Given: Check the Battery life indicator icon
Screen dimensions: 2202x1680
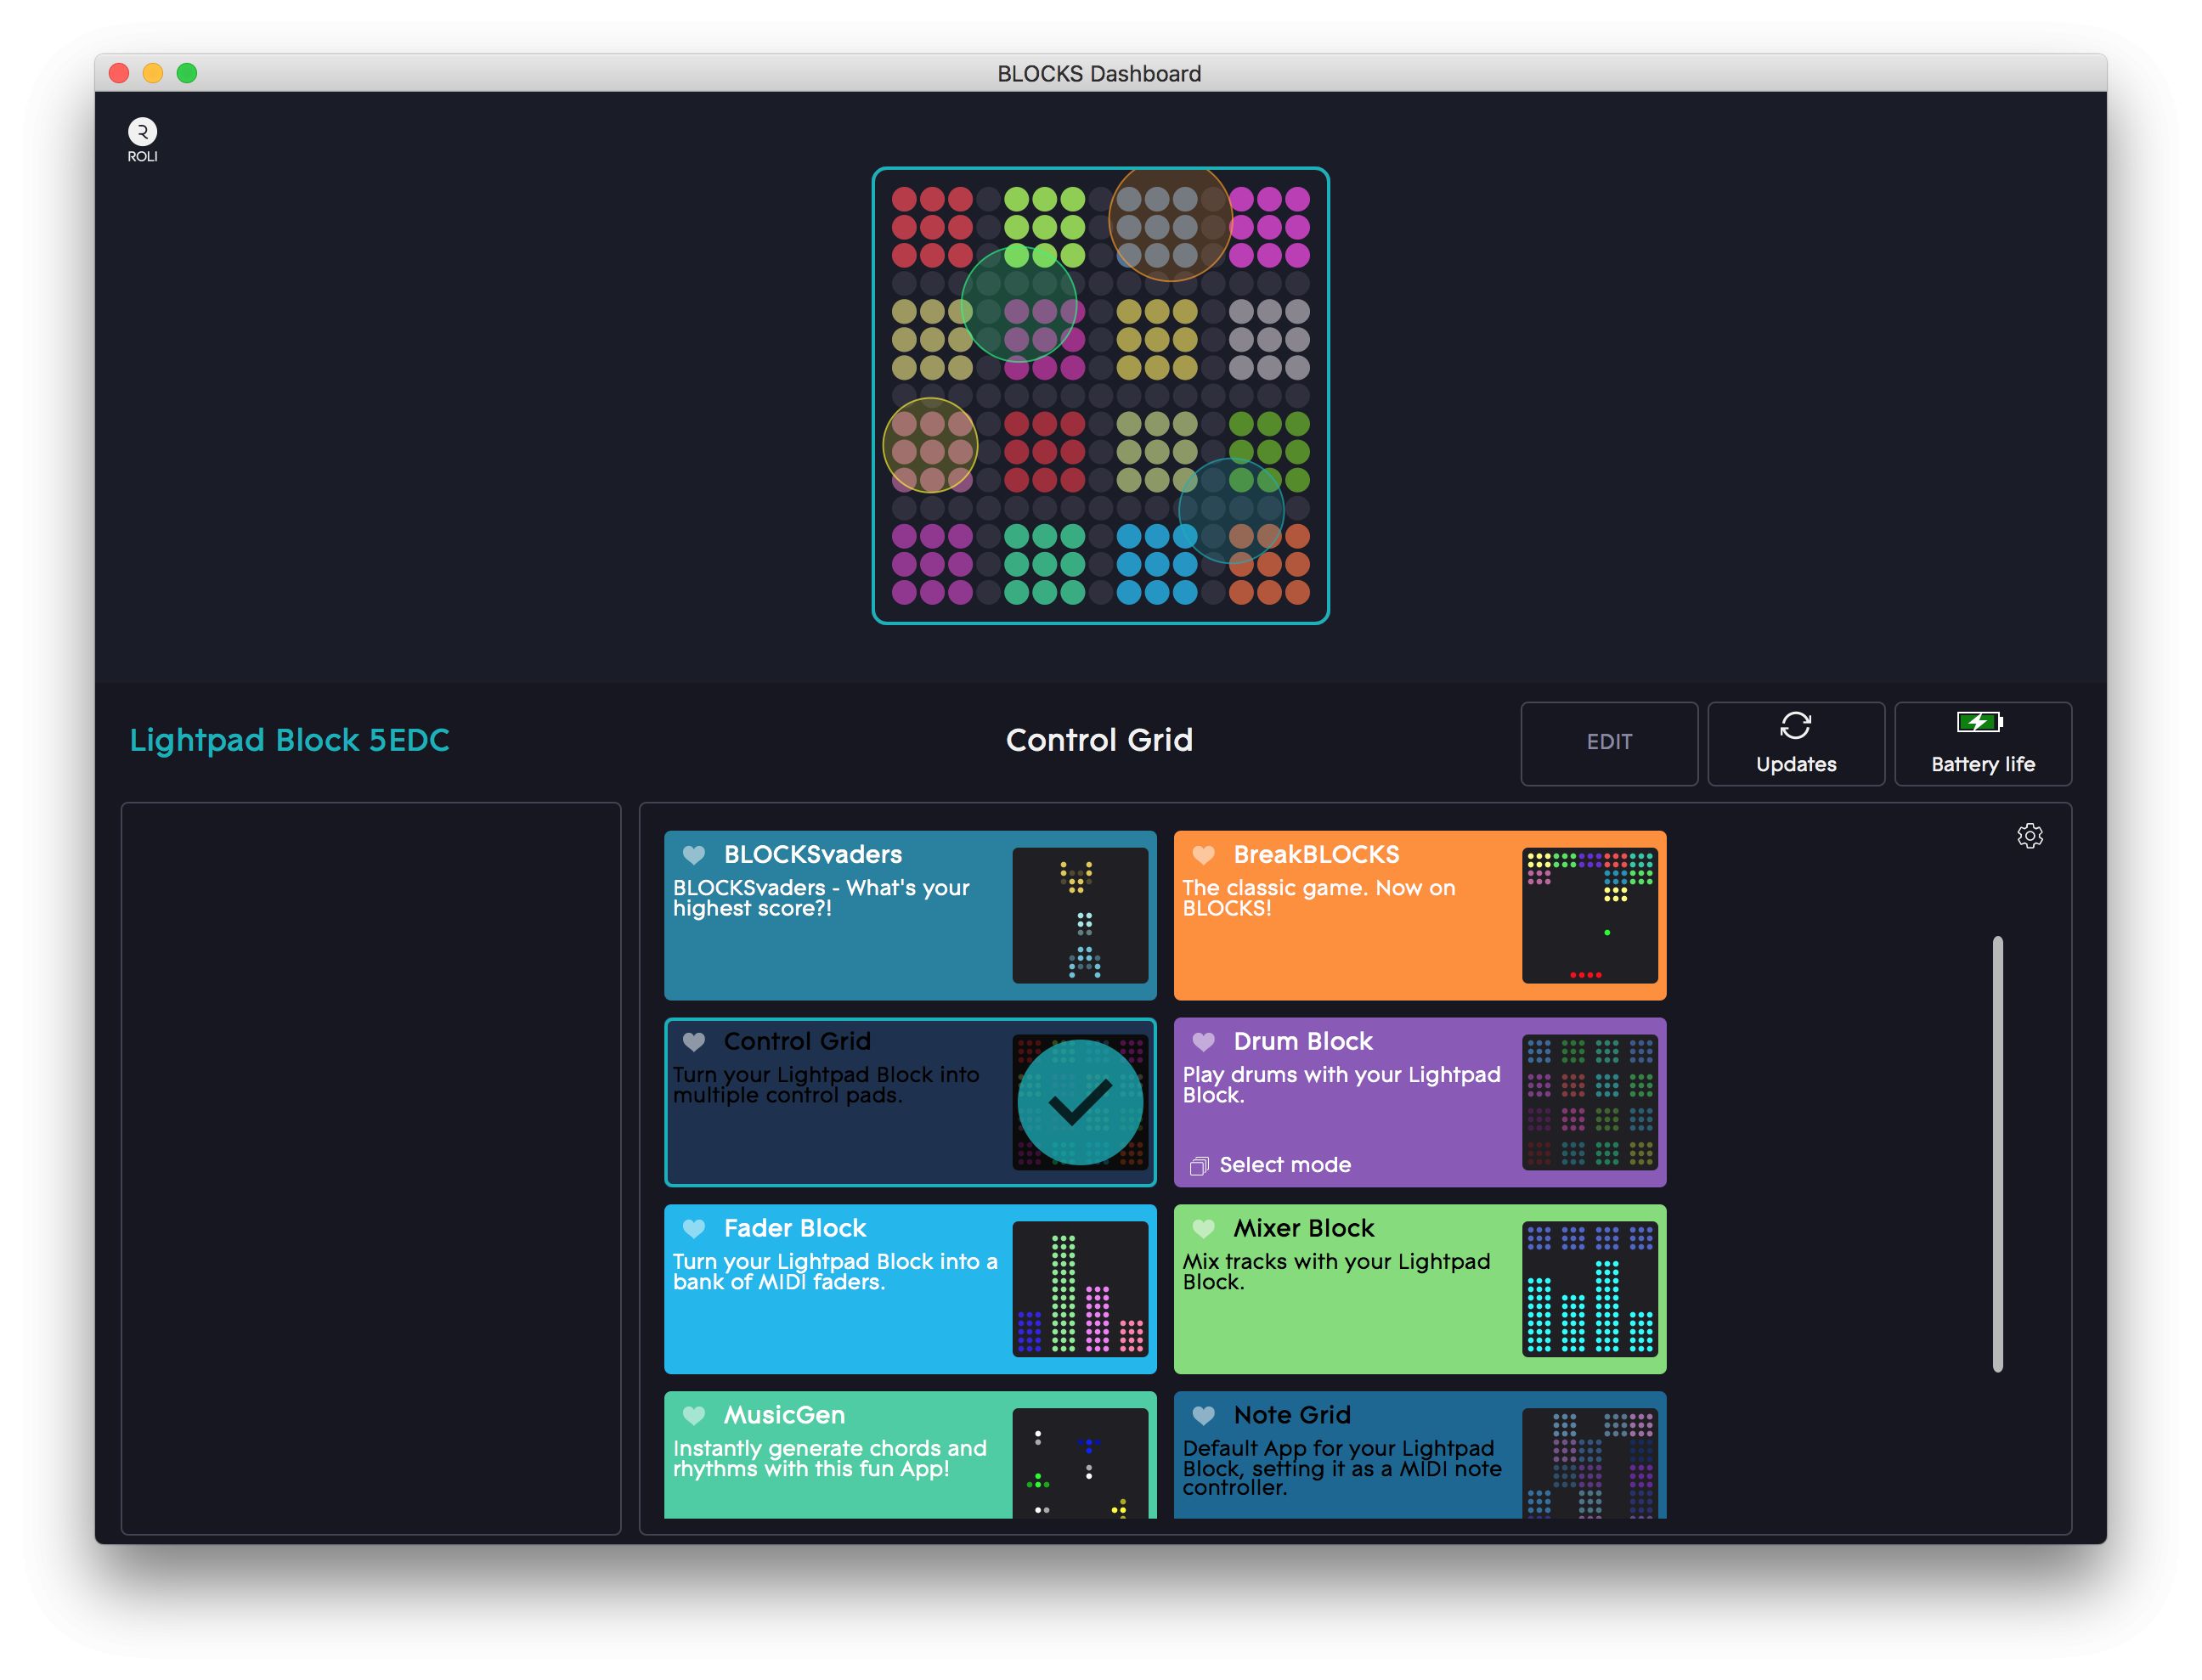Looking at the screenshot, I should point(1979,722).
